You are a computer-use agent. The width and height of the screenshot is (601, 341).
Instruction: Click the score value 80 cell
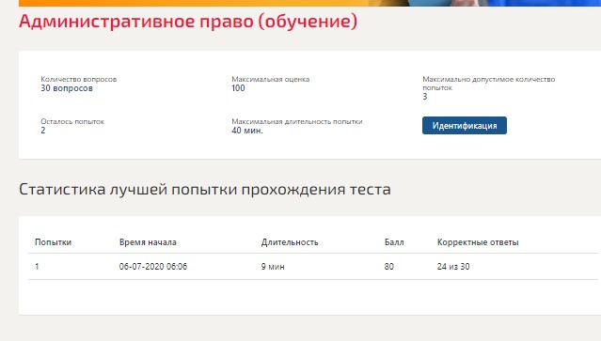click(389, 267)
